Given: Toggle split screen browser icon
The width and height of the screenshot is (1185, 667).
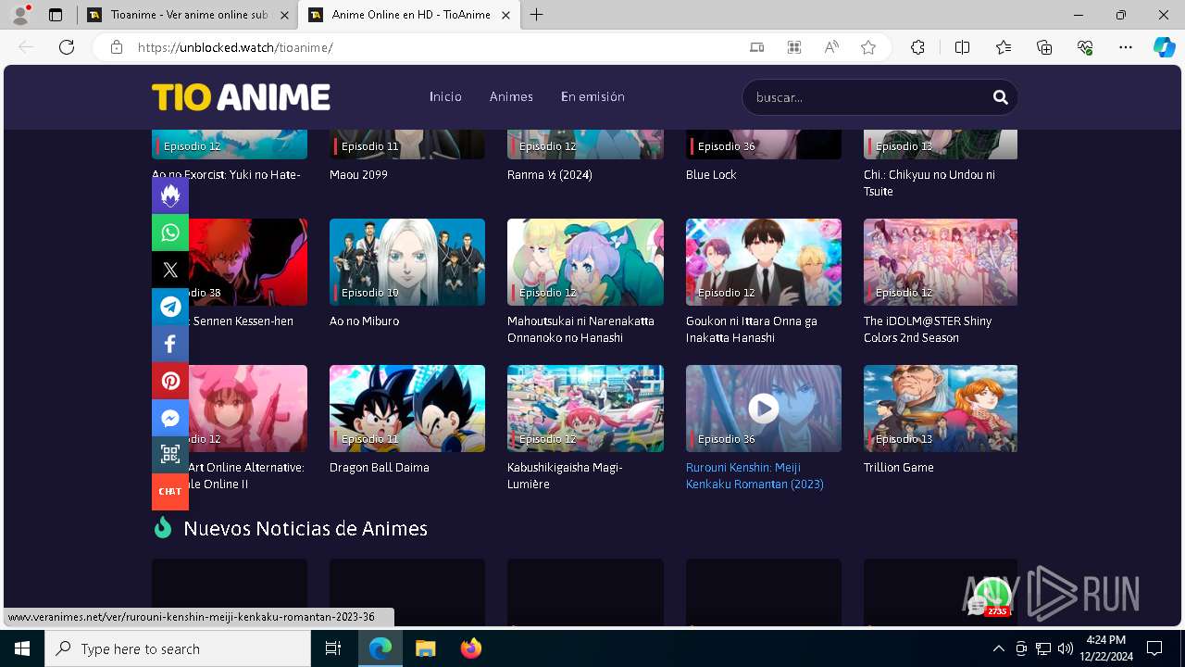Looking at the screenshot, I should [x=962, y=47].
